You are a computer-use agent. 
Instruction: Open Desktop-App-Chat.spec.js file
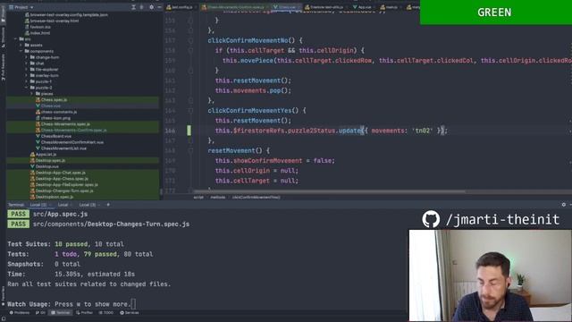coord(57,173)
